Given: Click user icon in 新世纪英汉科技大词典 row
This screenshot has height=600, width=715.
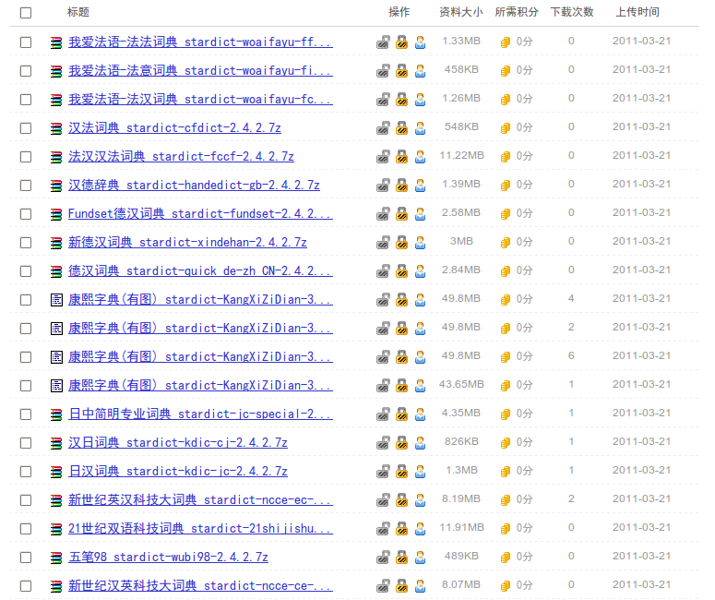Looking at the screenshot, I should [x=420, y=500].
